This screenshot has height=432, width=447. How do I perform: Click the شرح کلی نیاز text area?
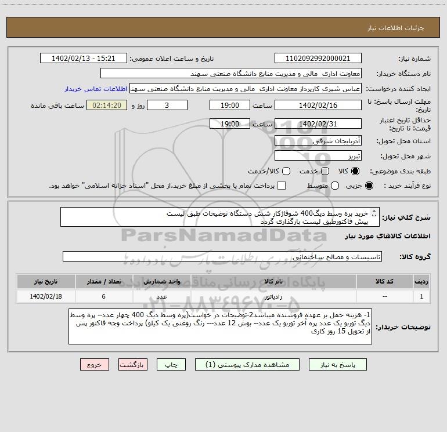point(220,217)
